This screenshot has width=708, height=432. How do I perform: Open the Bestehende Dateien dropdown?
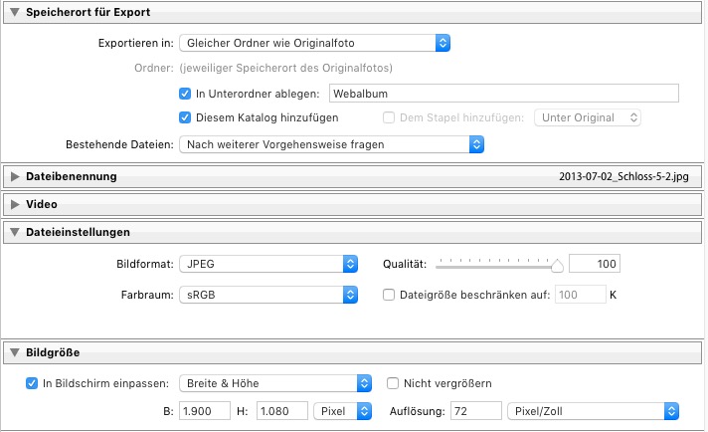[331, 144]
